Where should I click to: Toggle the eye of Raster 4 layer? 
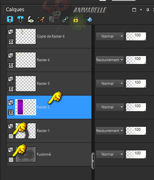click(x=11, y=65)
